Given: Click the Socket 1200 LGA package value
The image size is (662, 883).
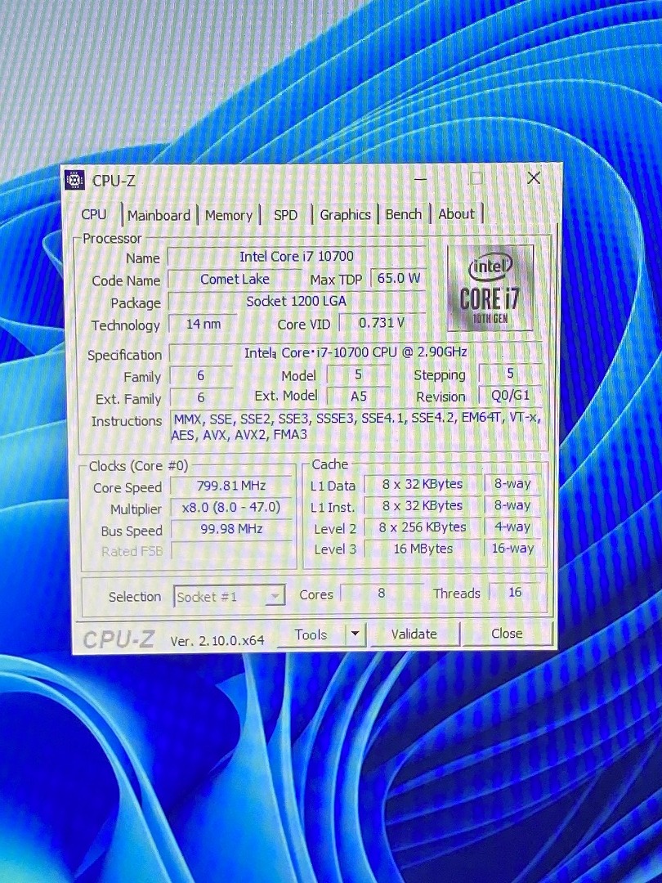Looking at the screenshot, I should (x=296, y=301).
